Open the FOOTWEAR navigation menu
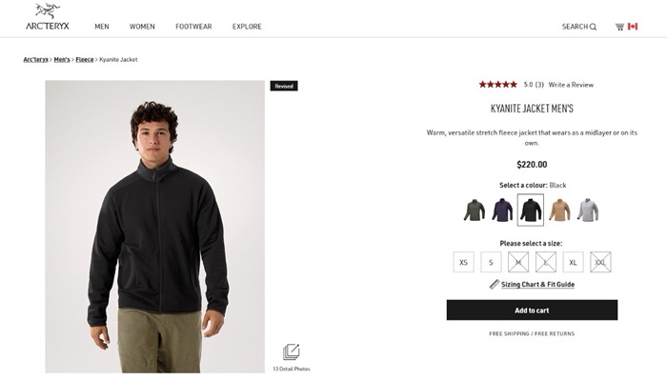 click(193, 27)
